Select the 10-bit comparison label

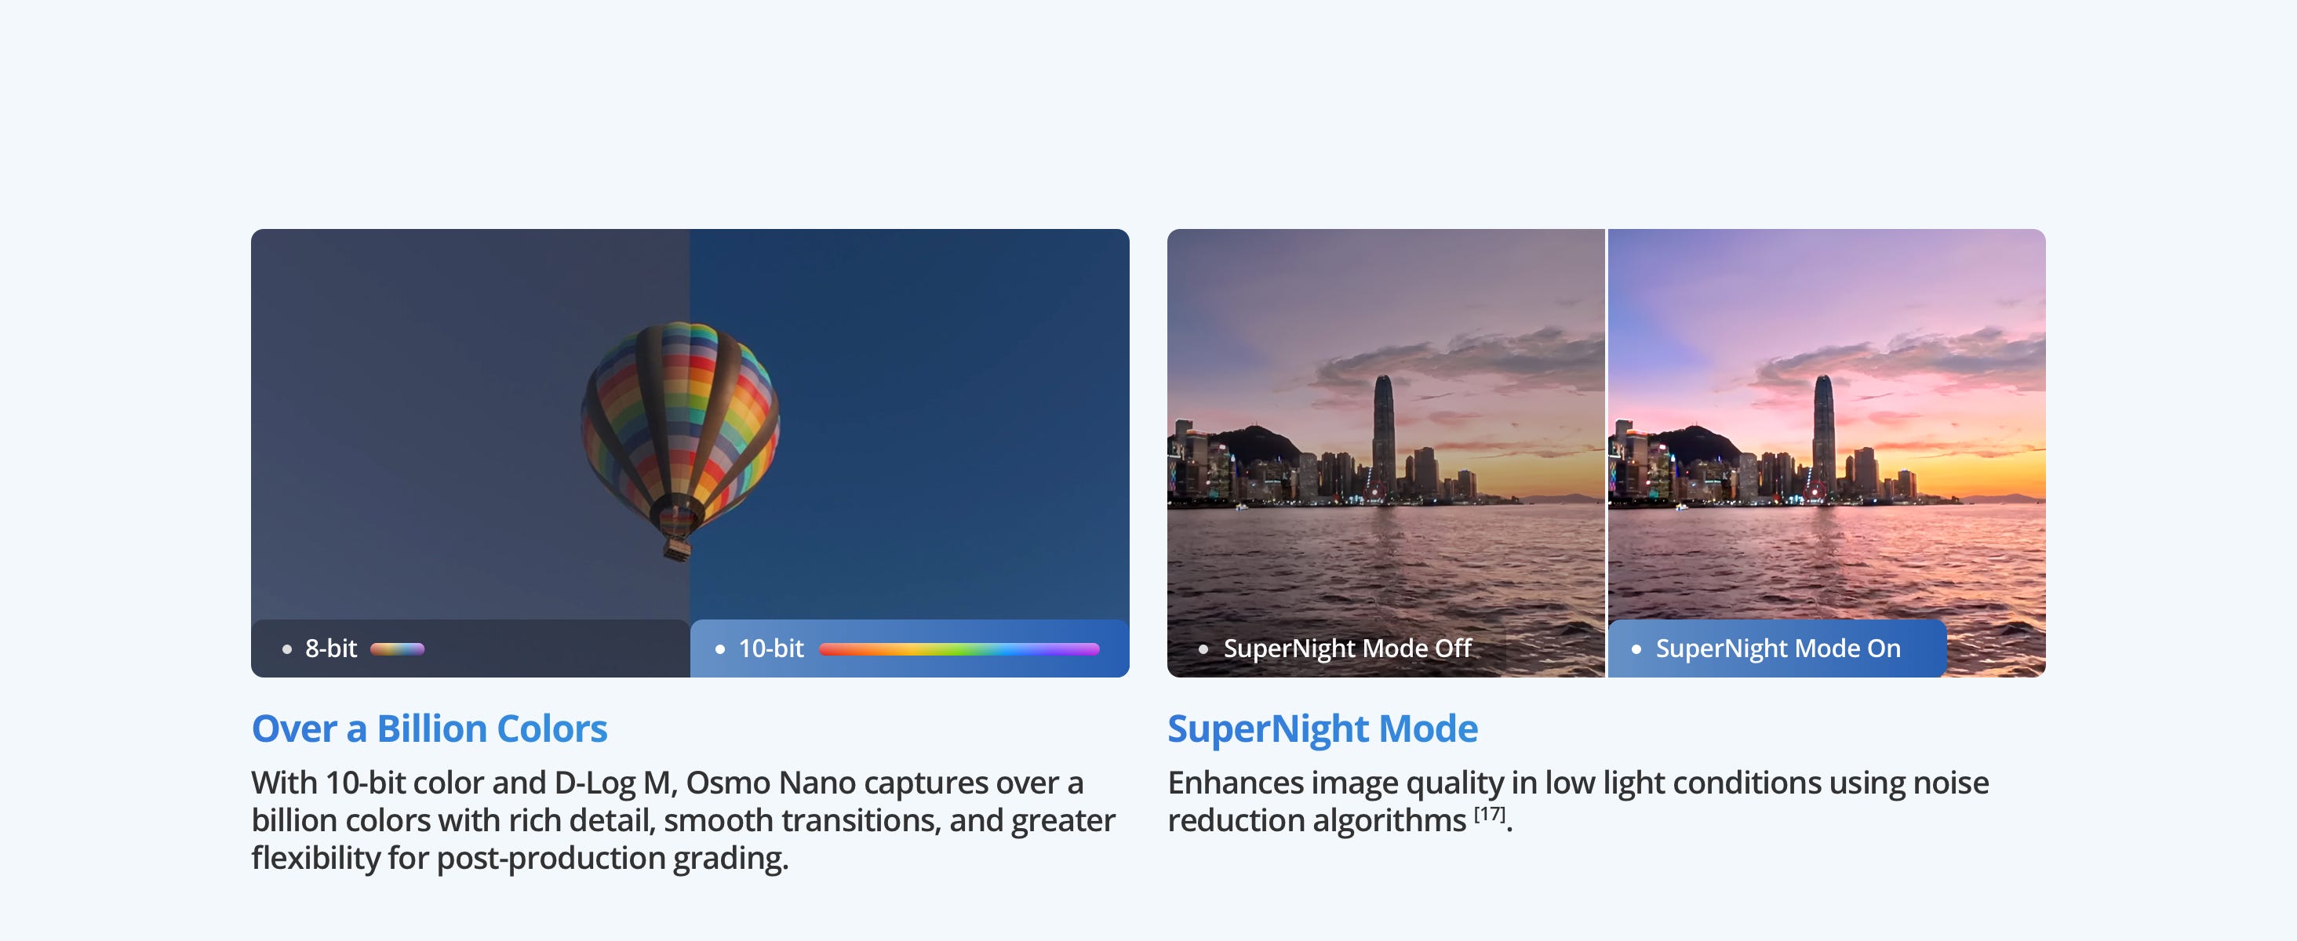(771, 649)
